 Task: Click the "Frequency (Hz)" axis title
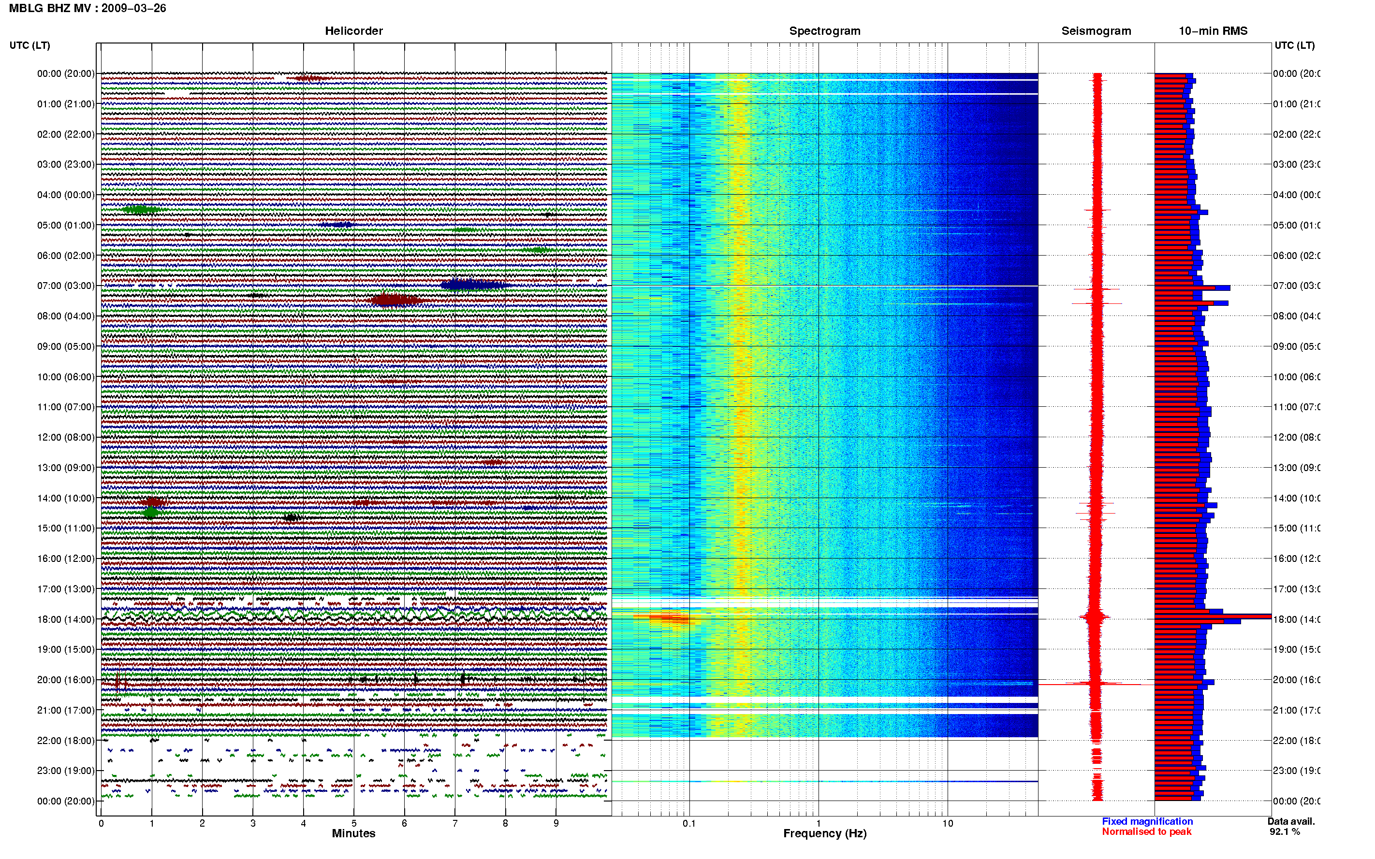[825, 833]
